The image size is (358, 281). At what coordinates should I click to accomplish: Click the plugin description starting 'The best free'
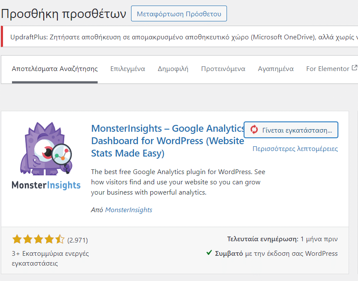pos(178,182)
